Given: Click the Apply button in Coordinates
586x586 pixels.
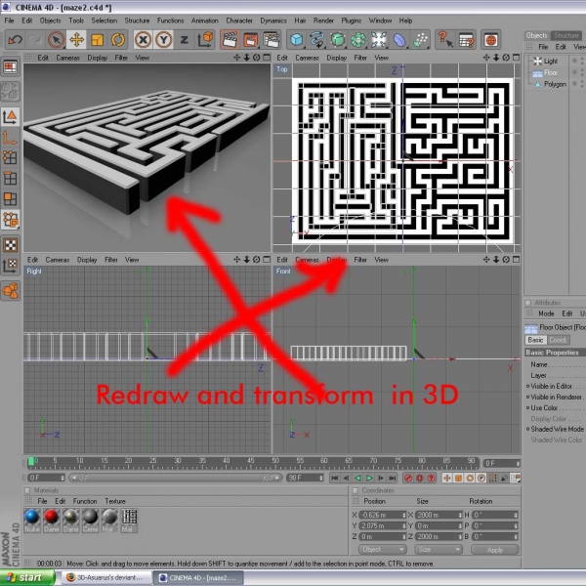Looking at the screenshot, I should pos(495,550).
